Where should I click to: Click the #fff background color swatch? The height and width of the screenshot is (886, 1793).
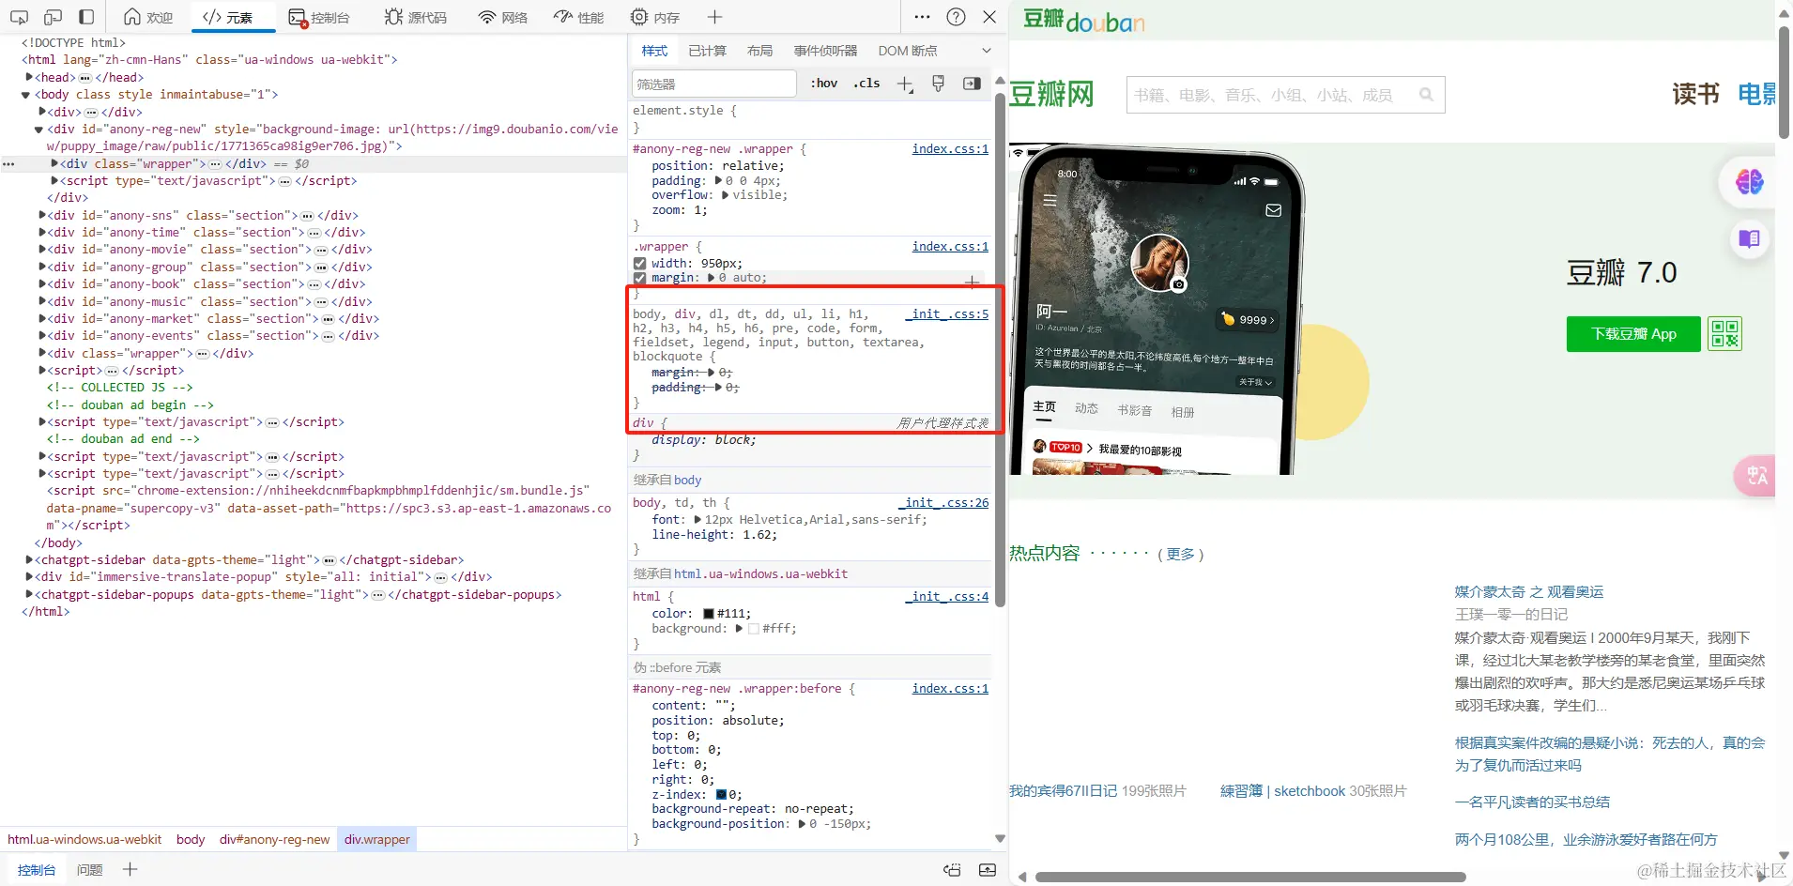[753, 629]
